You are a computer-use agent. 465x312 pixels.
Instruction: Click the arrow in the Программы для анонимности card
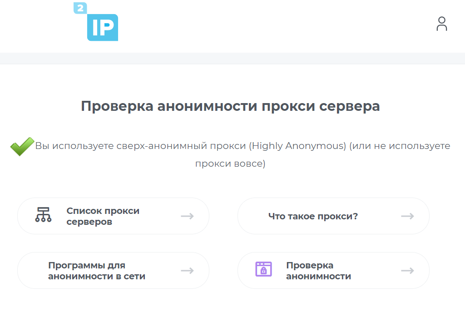pyautogui.click(x=187, y=271)
